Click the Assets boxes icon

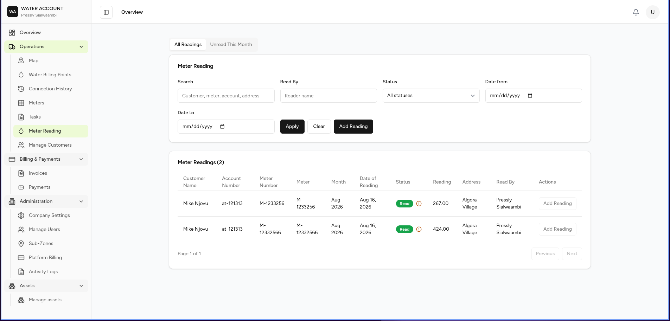pyautogui.click(x=12, y=286)
